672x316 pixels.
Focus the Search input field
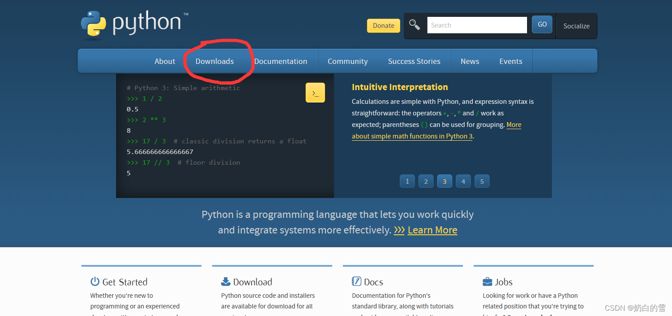pyautogui.click(x=477, y=25)
